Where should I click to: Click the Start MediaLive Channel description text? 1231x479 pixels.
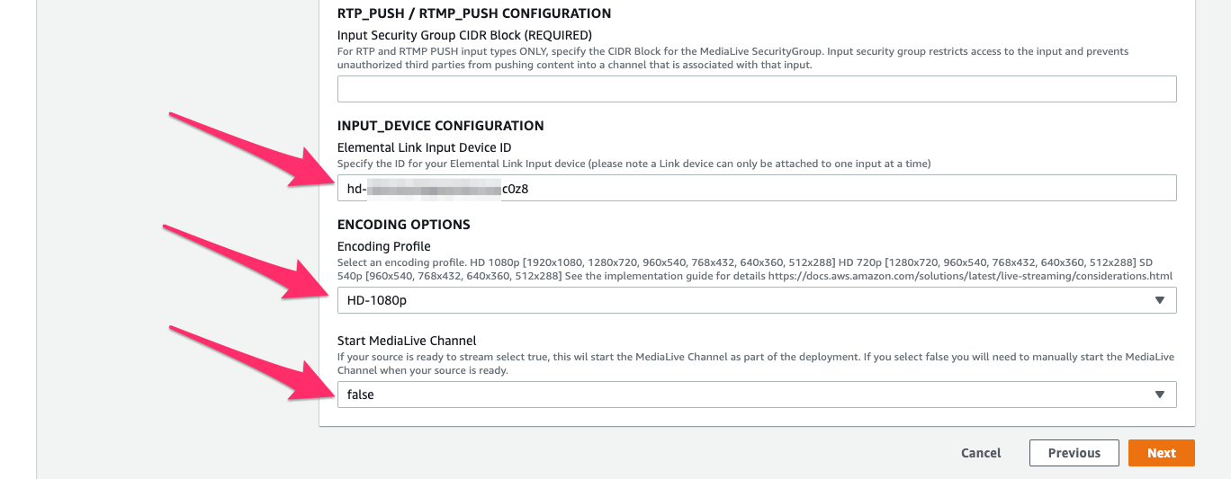(756, 363)
